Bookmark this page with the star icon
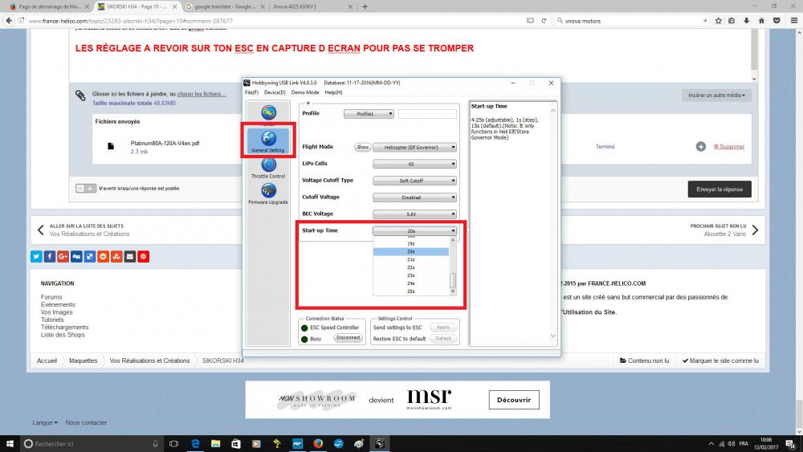Screen dimensions: 803x452 click(x=719, y=21)
